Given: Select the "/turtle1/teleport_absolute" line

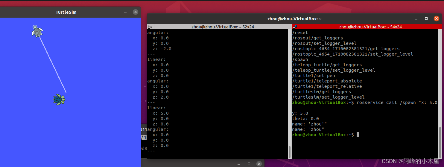Looking at the screenshot, I should tap(327, 81).
